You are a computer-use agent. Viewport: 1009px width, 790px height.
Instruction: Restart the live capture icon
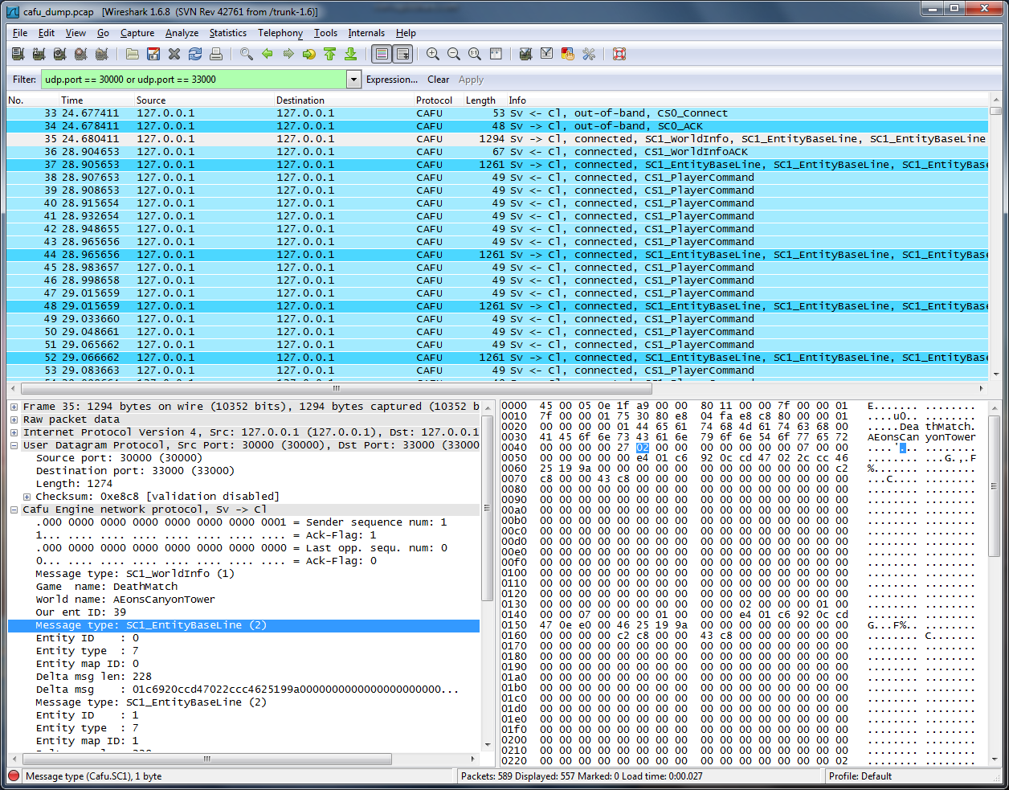tap(101, 54)
